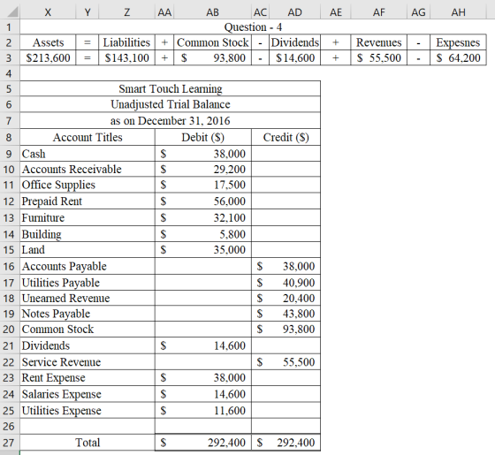Click the Salaries Expense cell

pos(88,394)
